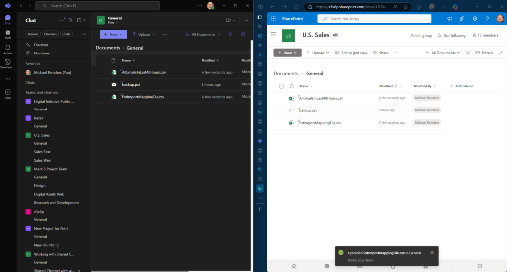Click the home icon in SharePoint bottom bar
507x272 pixels.
pos(294,266)
